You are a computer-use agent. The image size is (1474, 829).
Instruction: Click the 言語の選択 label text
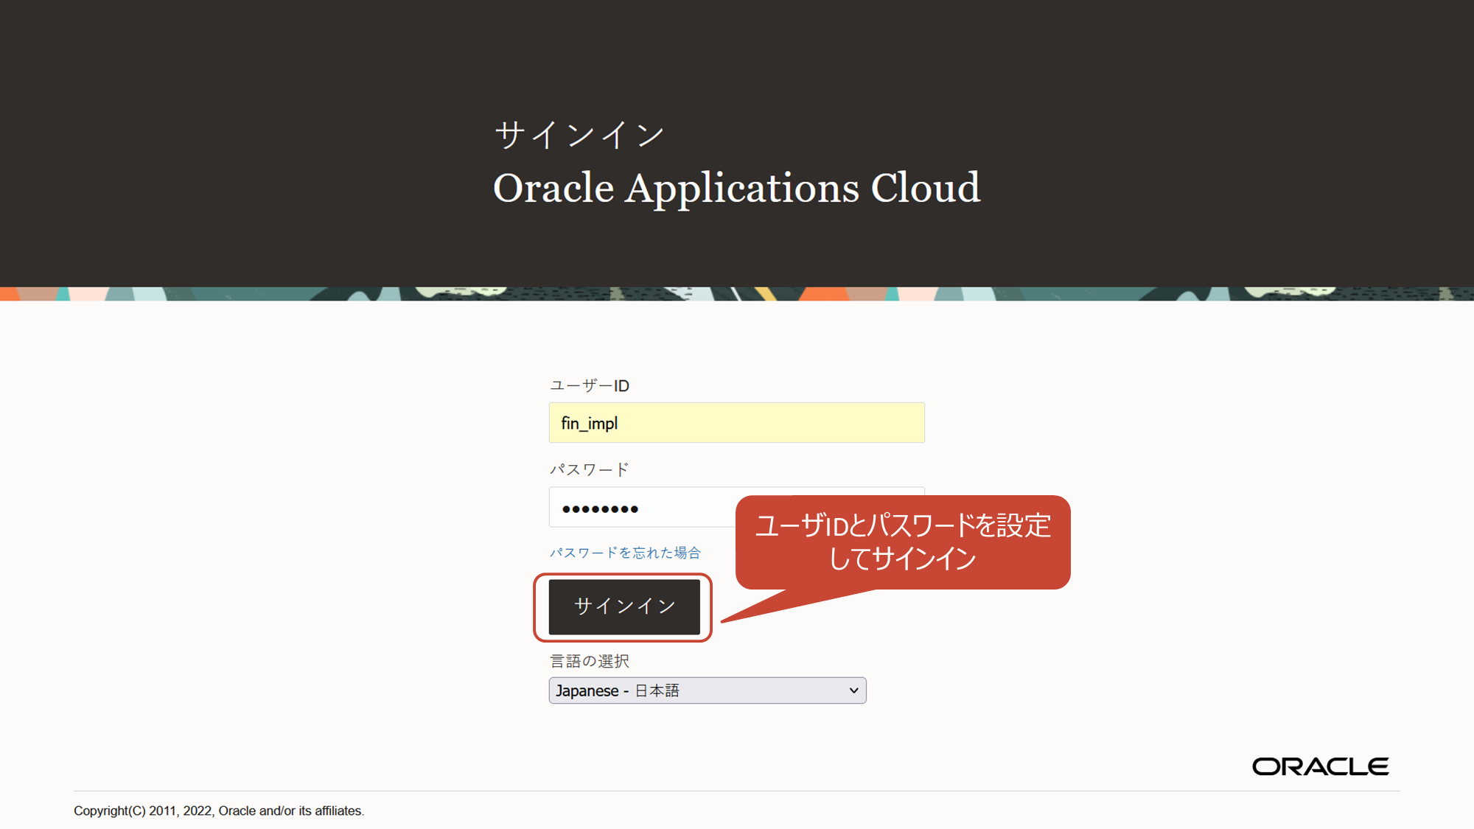point(590,661)
